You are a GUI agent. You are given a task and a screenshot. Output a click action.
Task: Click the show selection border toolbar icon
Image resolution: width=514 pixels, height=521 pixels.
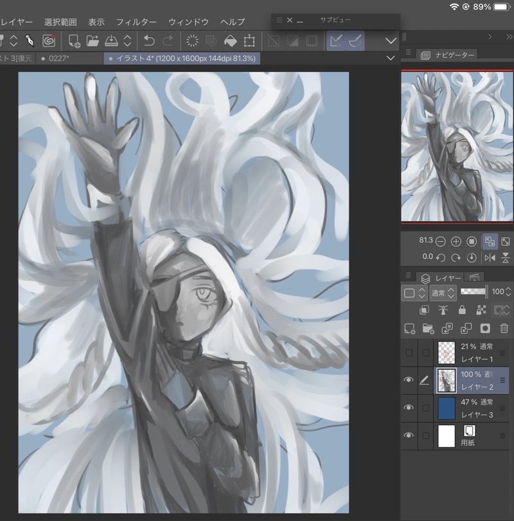pyautogui.click(x=312, y=41)
